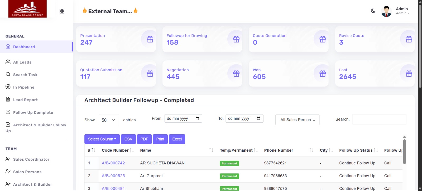Open lead code A/B-000742 link
Image resolution: width=422 pixels, height=191 pixels.
coord(113,163)
